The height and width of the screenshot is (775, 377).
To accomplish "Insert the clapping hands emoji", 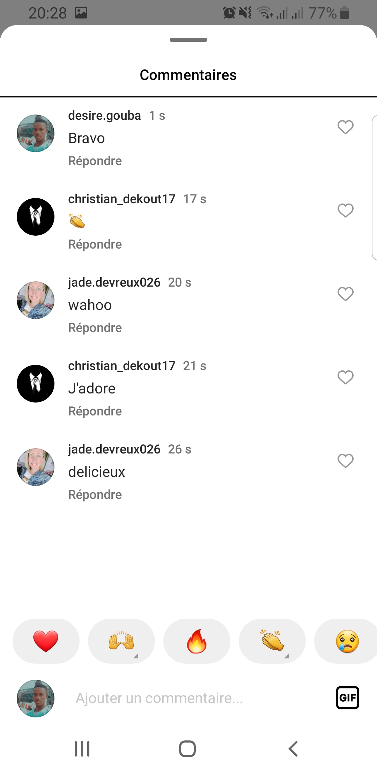I will [272, 641].
